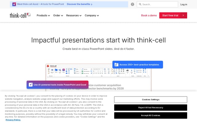The image size is (197, 123).
Task: Focus the Search input field
Action: pos(157,4)
